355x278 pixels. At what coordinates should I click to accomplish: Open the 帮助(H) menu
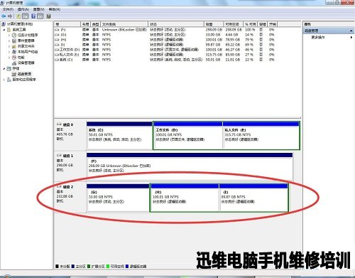[x=55, y=9]
